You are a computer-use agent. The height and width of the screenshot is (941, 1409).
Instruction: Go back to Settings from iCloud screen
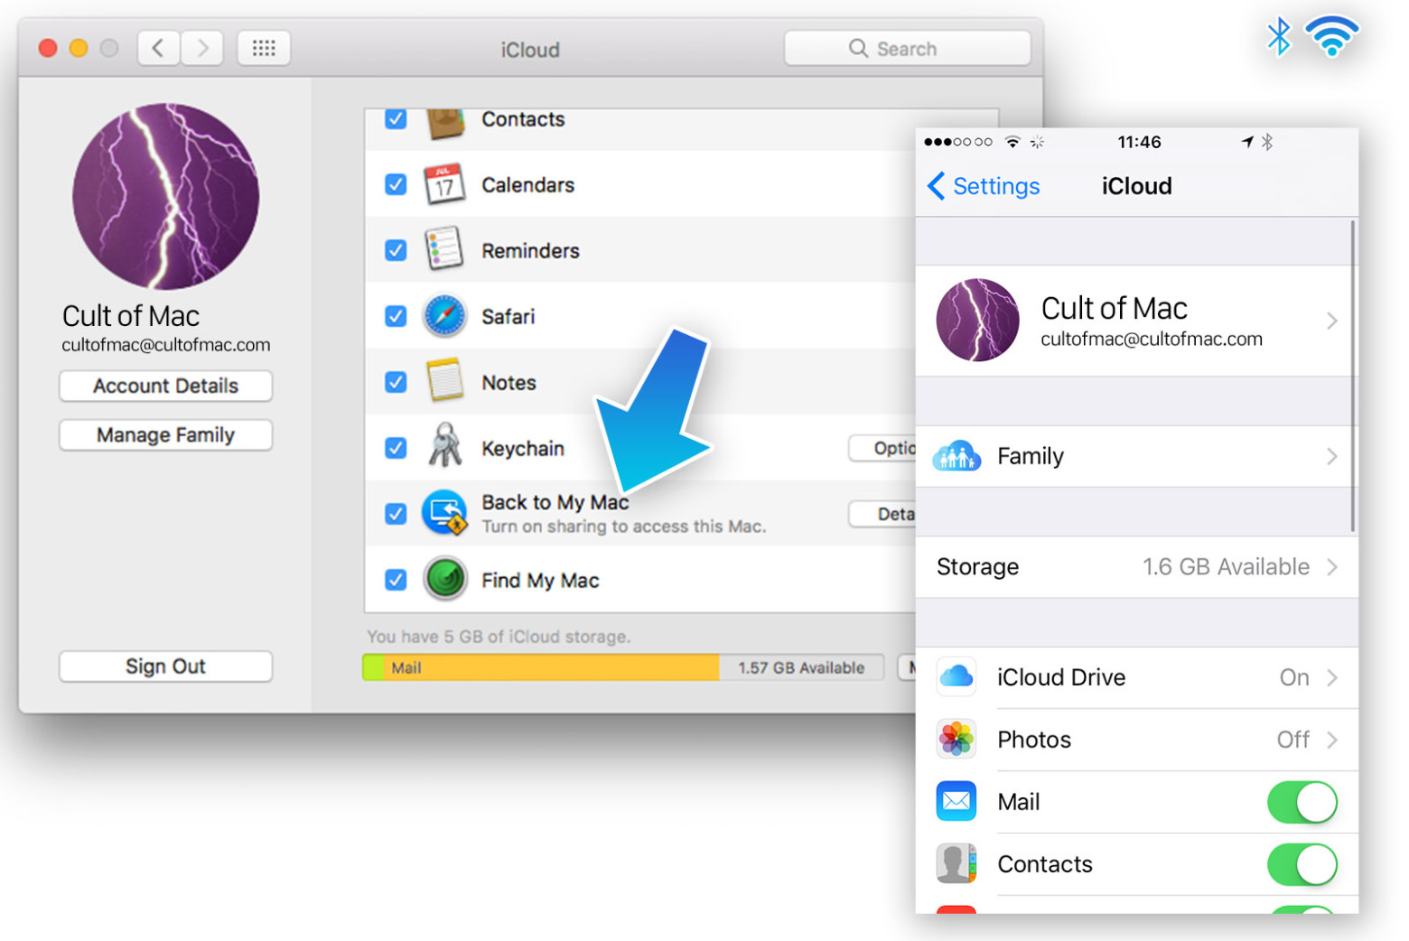coord(984,186)
